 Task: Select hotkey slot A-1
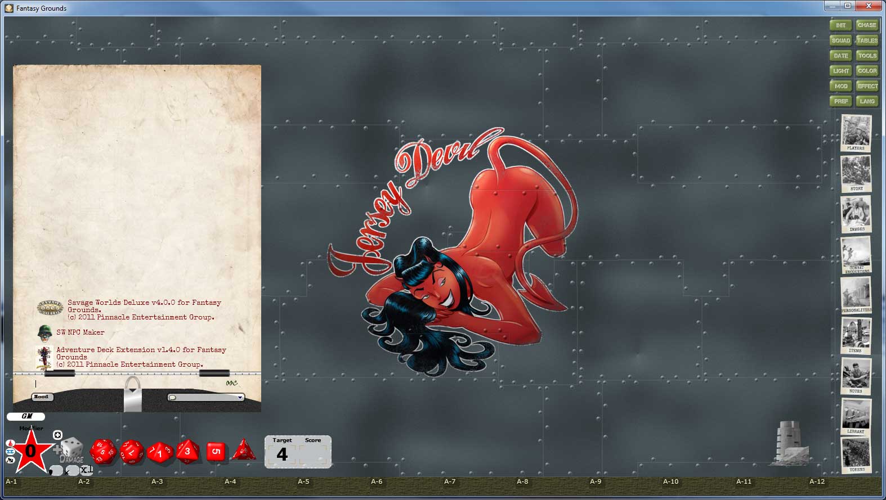pos(41,486)
